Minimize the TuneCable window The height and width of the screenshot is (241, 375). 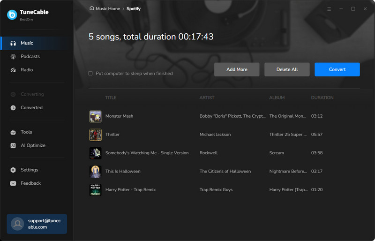pyautogui.click(x=341, y=9)
